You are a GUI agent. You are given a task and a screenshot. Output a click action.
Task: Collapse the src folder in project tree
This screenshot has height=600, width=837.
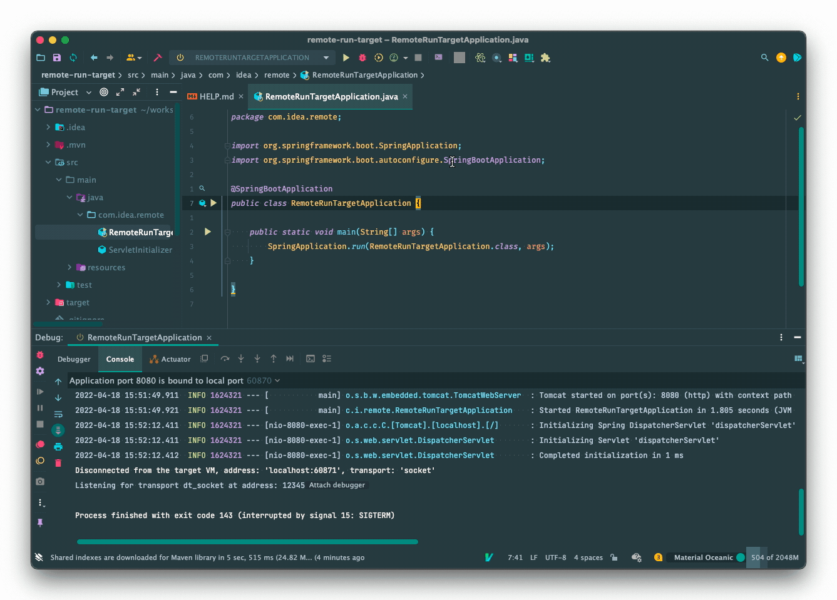click(48, 162)
